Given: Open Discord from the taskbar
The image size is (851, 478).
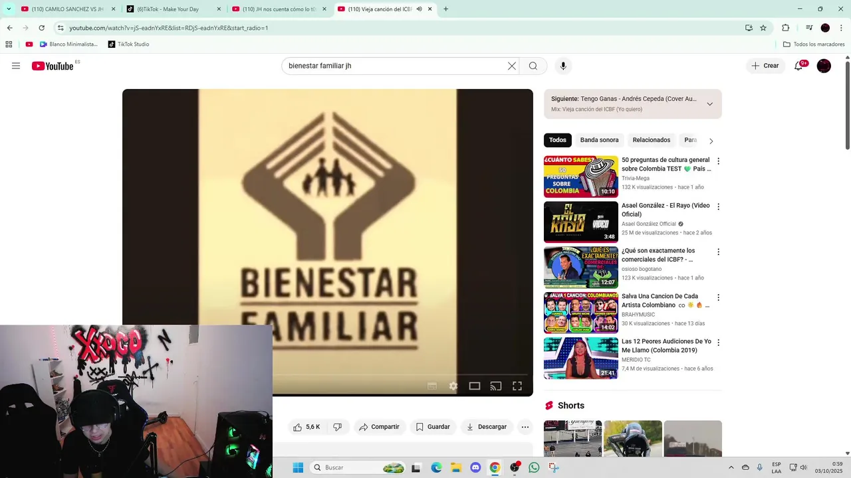Looking at the screenshot, I should (x=475, y=467).
